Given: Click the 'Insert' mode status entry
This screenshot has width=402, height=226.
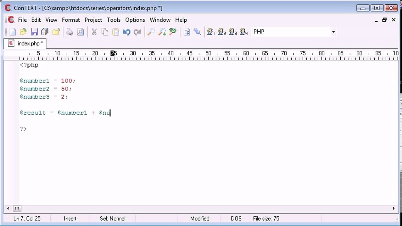Looking at the screenshot, I should 70,218.
